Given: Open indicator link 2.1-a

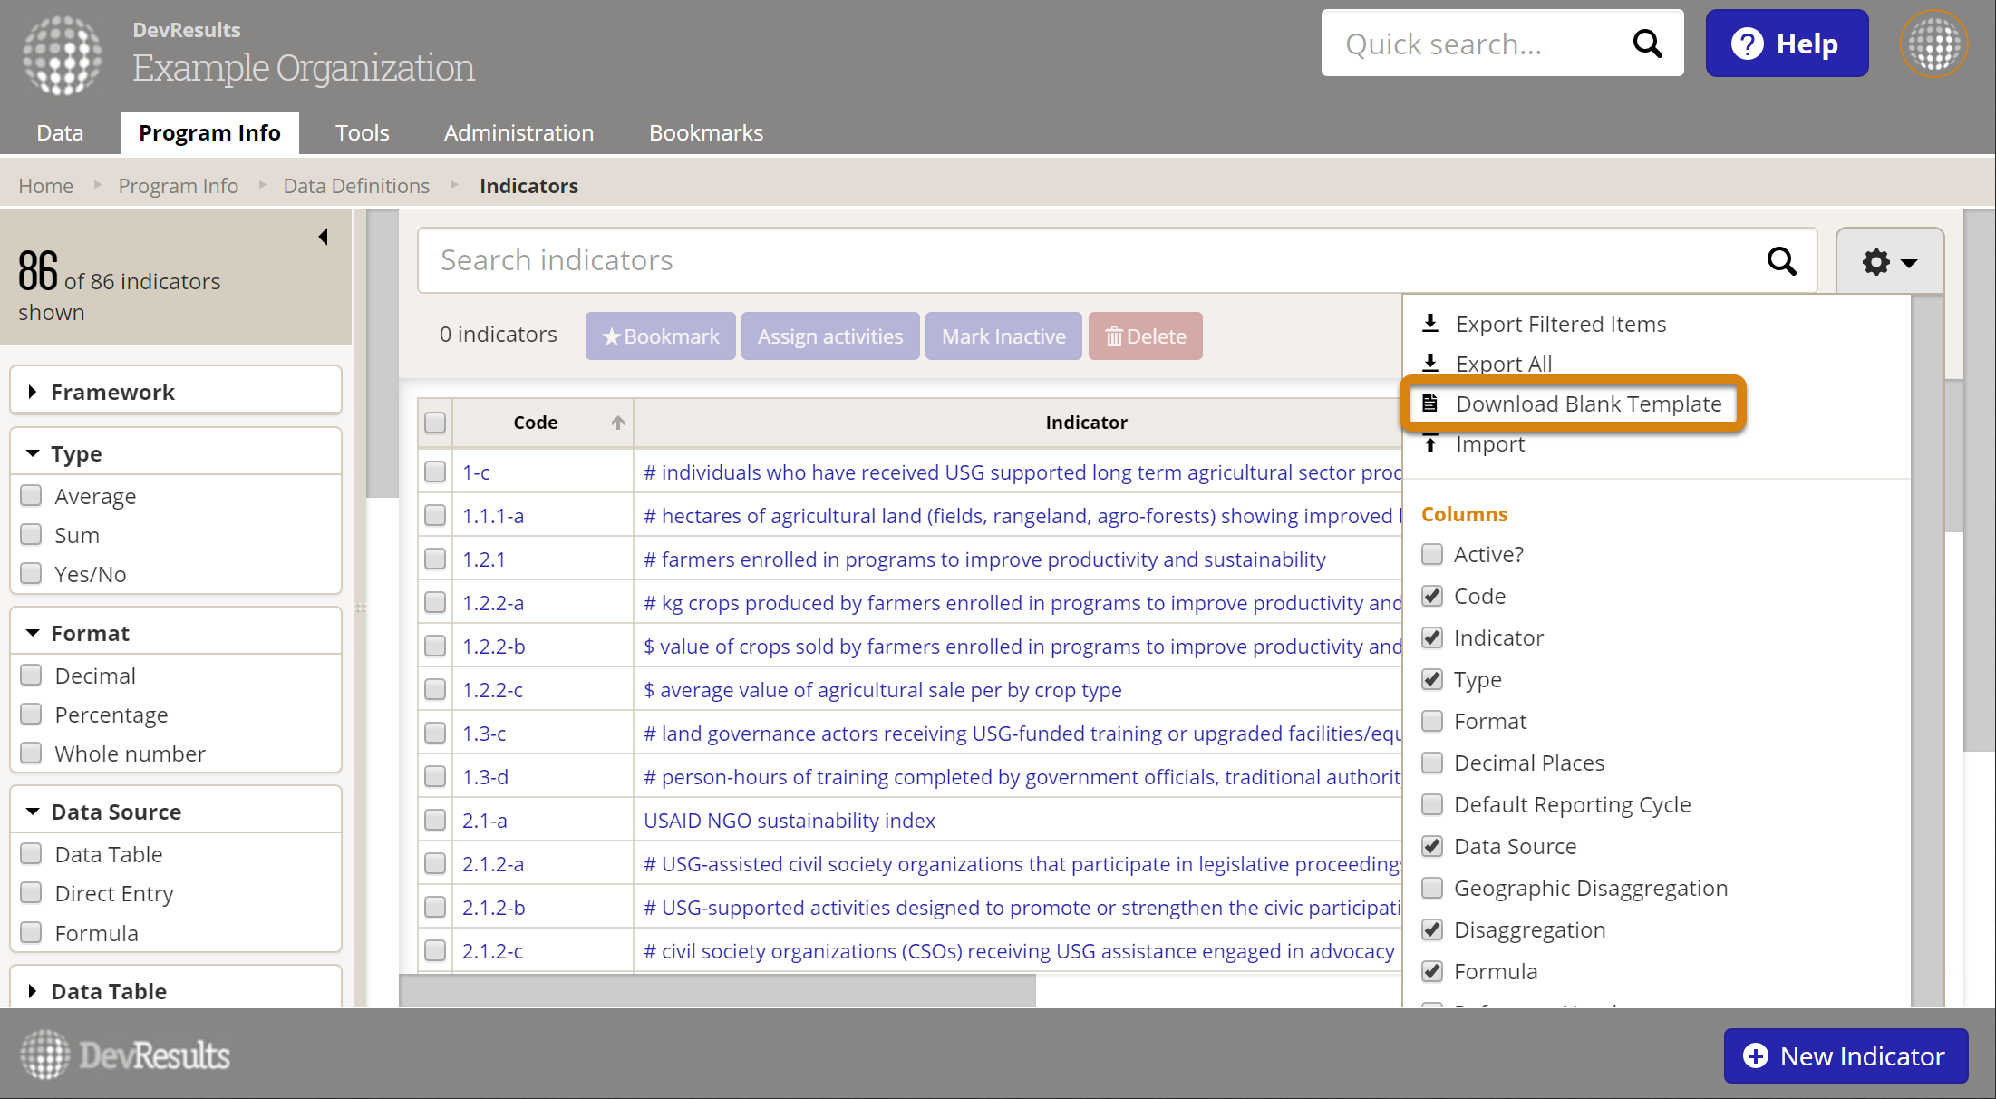Looking at the screenshot, I should [484, 821].
